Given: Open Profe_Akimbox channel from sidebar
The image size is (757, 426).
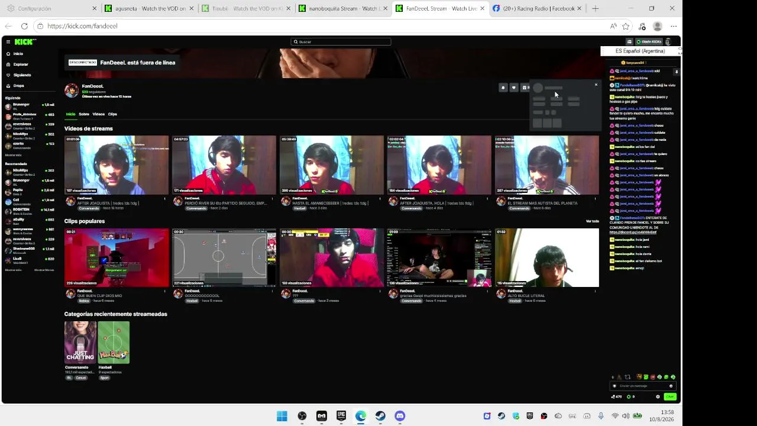Looking at the screenshot, I should pos(30,115).
